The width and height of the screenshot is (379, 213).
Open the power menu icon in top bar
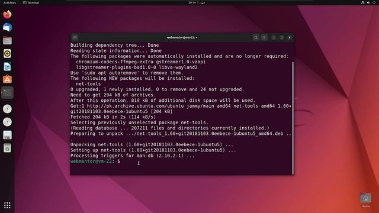click(374, 2)
